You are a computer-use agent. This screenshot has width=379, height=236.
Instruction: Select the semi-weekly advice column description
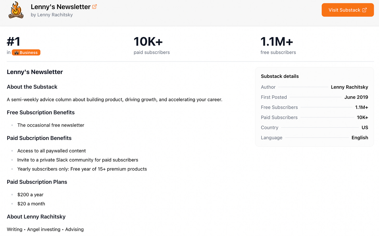[115, 100]
